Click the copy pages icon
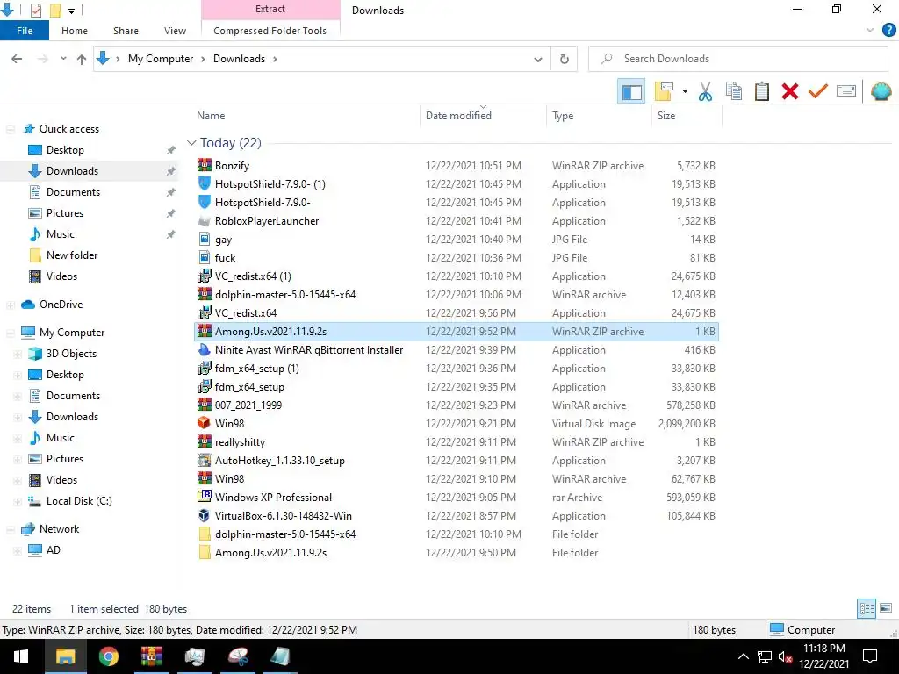899x674 pixels. (733, 91)
